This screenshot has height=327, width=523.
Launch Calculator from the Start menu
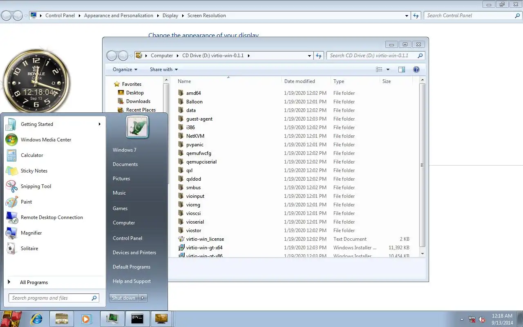32,155
